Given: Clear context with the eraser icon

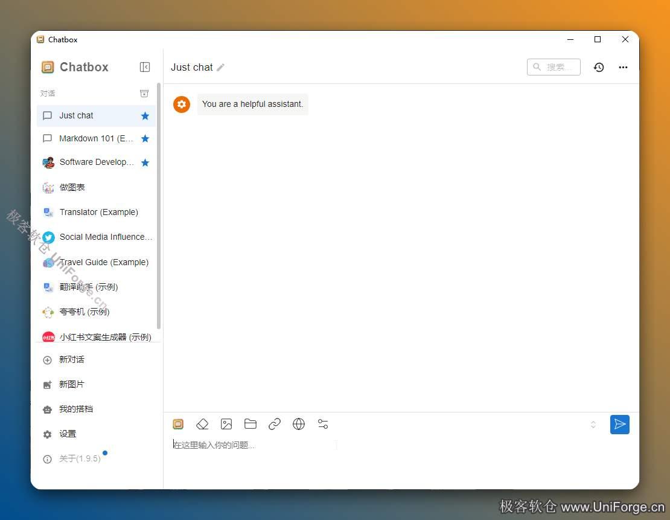Looking at the screenshot, I should tap(202, 424).
